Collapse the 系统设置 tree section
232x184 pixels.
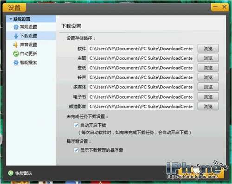pos(11,19)
